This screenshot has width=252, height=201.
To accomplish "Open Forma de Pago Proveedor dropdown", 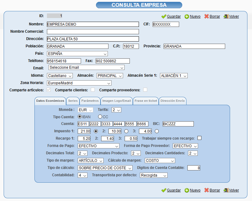I will click(185, 146).
